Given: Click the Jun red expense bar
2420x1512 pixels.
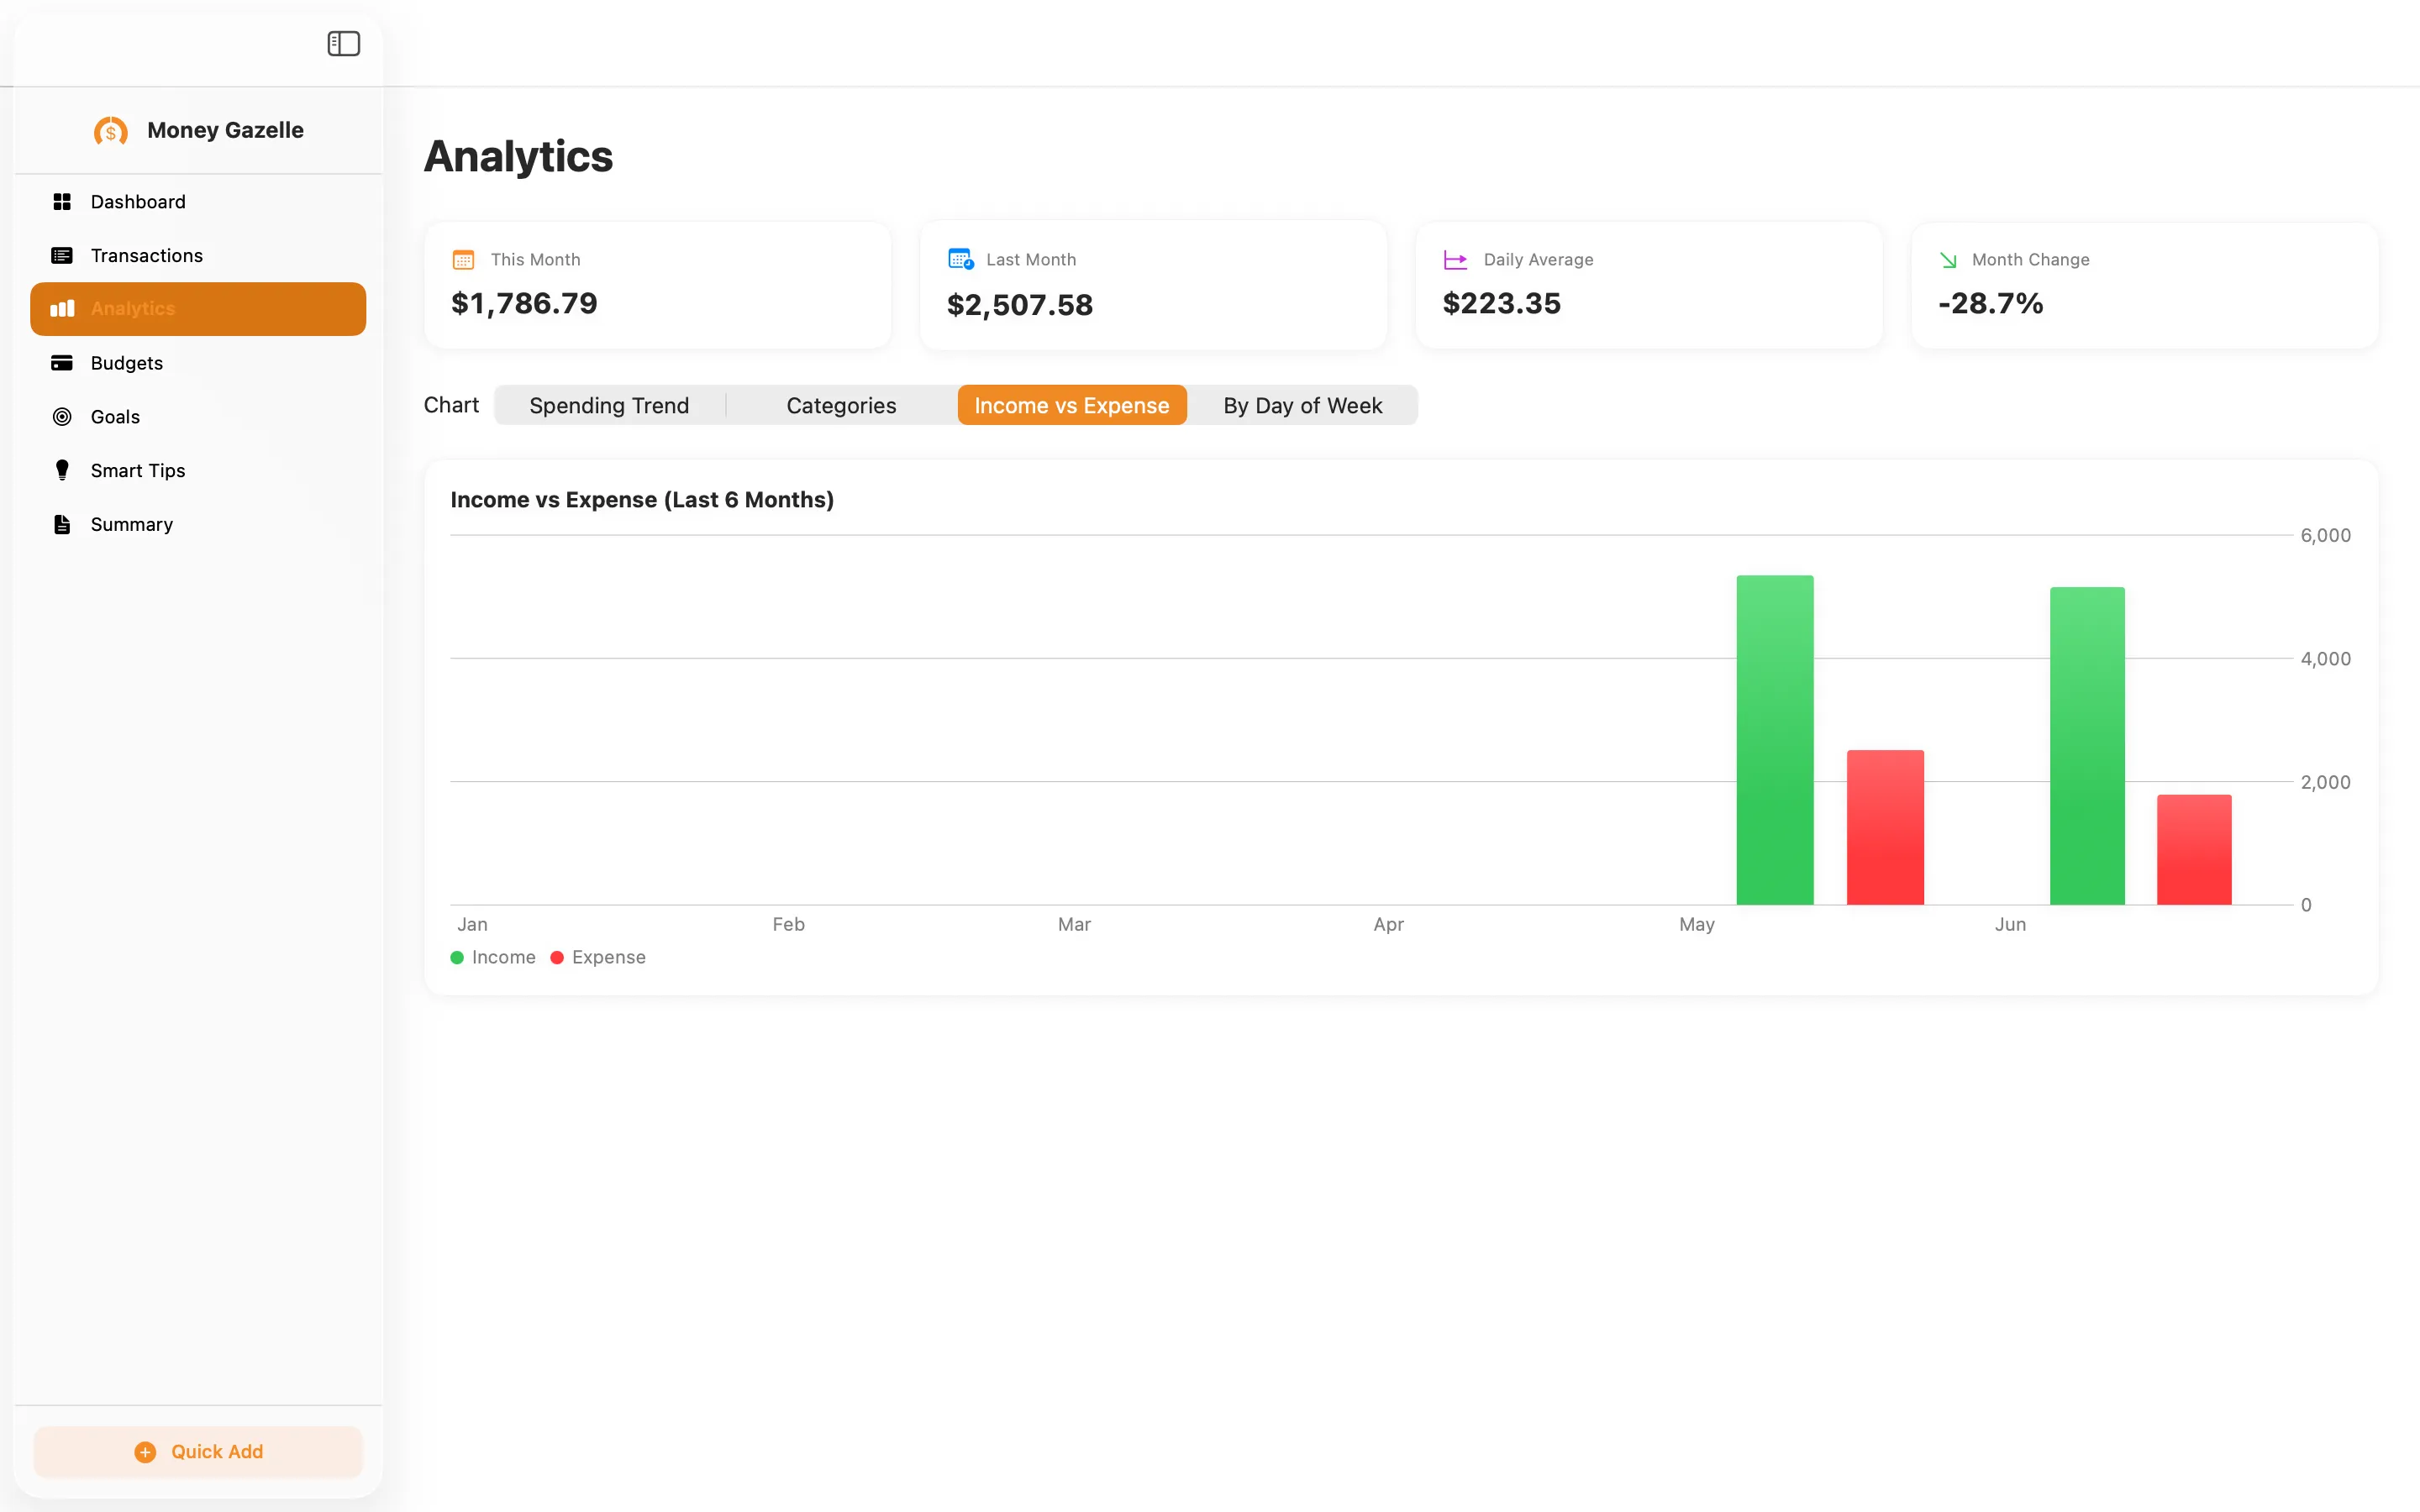Looking at the screenshot, I should 2194,850.
